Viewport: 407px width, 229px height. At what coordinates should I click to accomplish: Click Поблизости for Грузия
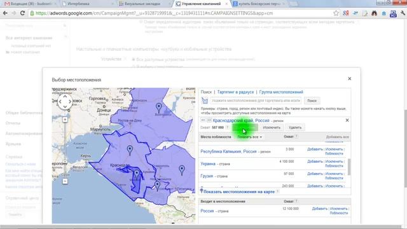click(334, 178)
